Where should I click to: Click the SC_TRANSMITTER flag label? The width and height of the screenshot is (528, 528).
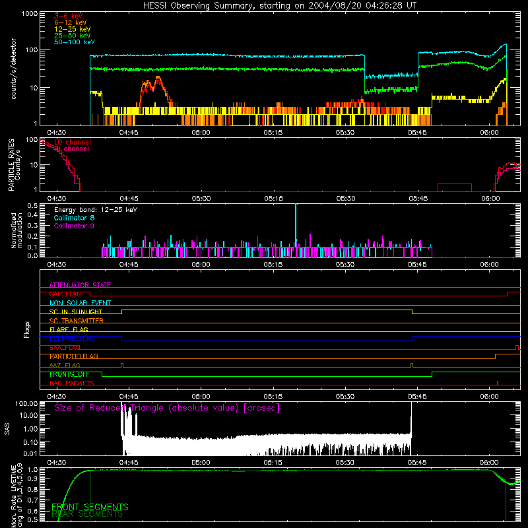point(77,321)
